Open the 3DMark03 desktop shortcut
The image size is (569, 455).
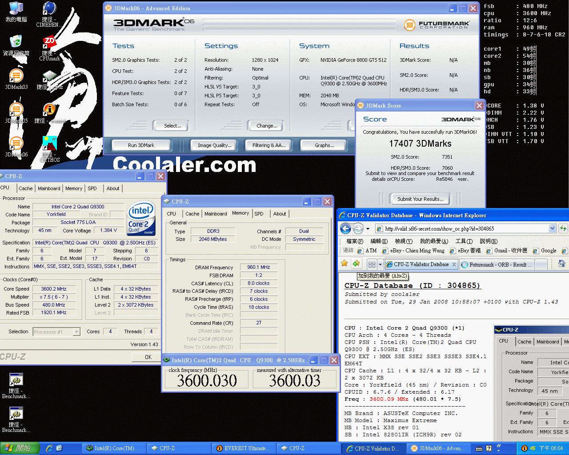pos(16,77)
